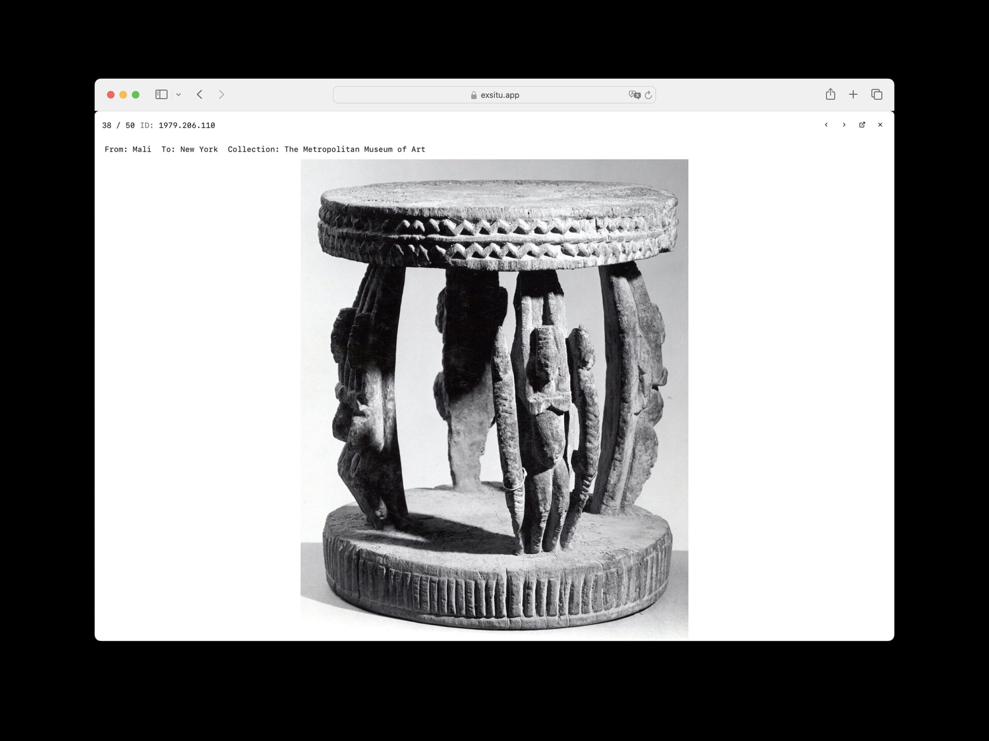
Task: Select the From: Mali label
Action: (128, 149)
